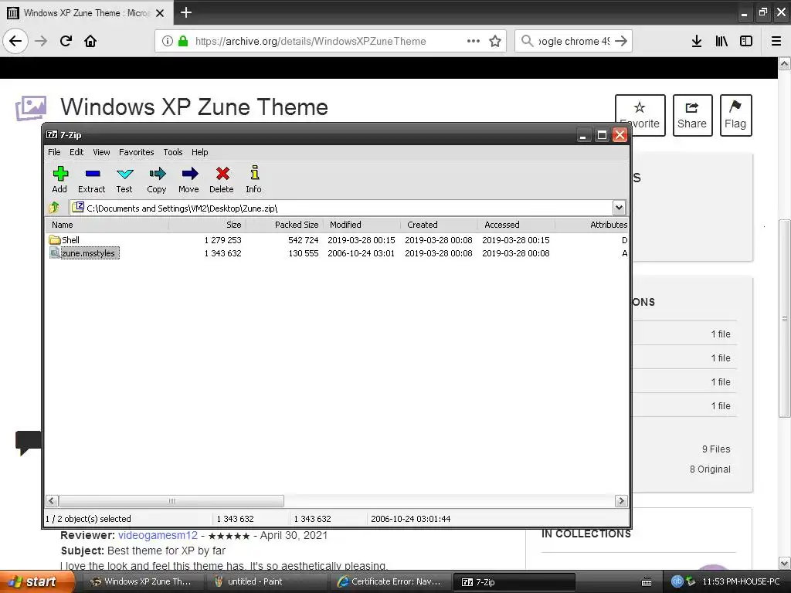Image resolution: width=791 pixels, height=593 pixels.
Task: Click the Move toolbar icon in 7-Zip
Action: pyautogui.click(x=188, y=179)
